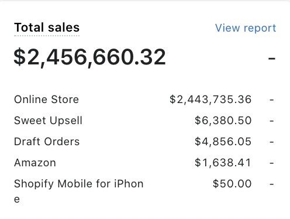Open the View report link
Screen dimensions: 290x219
(x=246, y=28)
